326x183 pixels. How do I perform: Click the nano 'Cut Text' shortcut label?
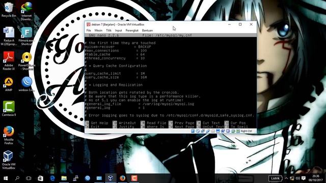click(x=211, y=123)
